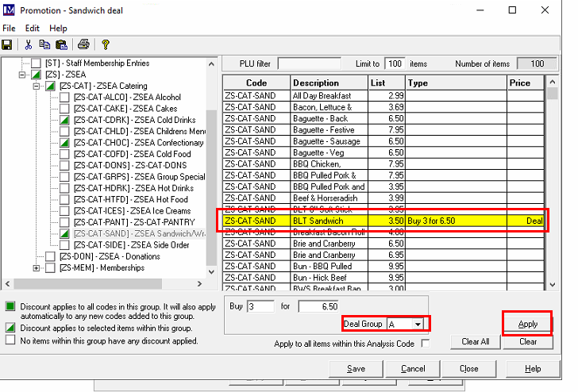
Task: Click the tree horizontal scroll left arrow
Action: click(7, 284)
